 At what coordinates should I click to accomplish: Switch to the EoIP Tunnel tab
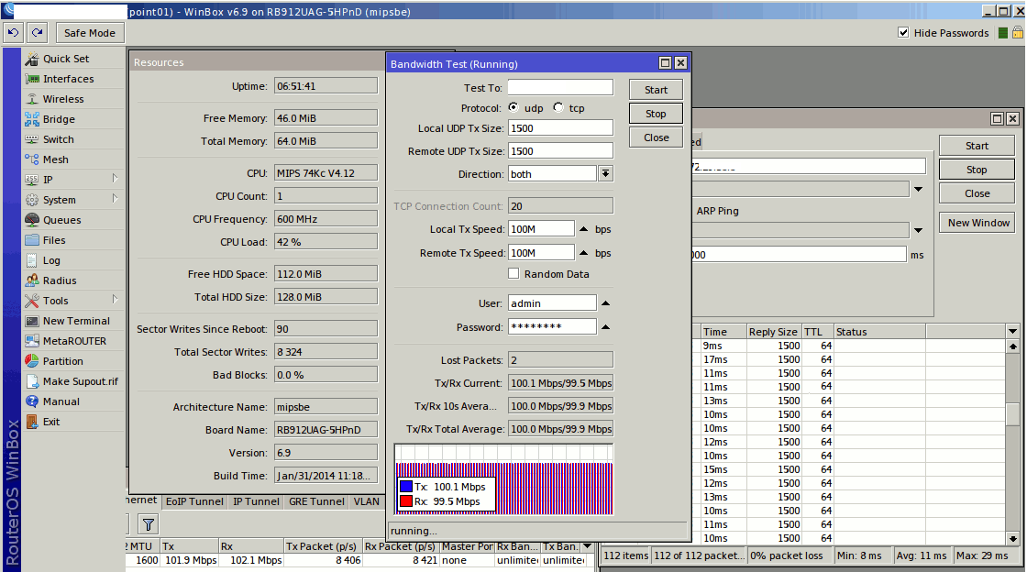(194, 501)
